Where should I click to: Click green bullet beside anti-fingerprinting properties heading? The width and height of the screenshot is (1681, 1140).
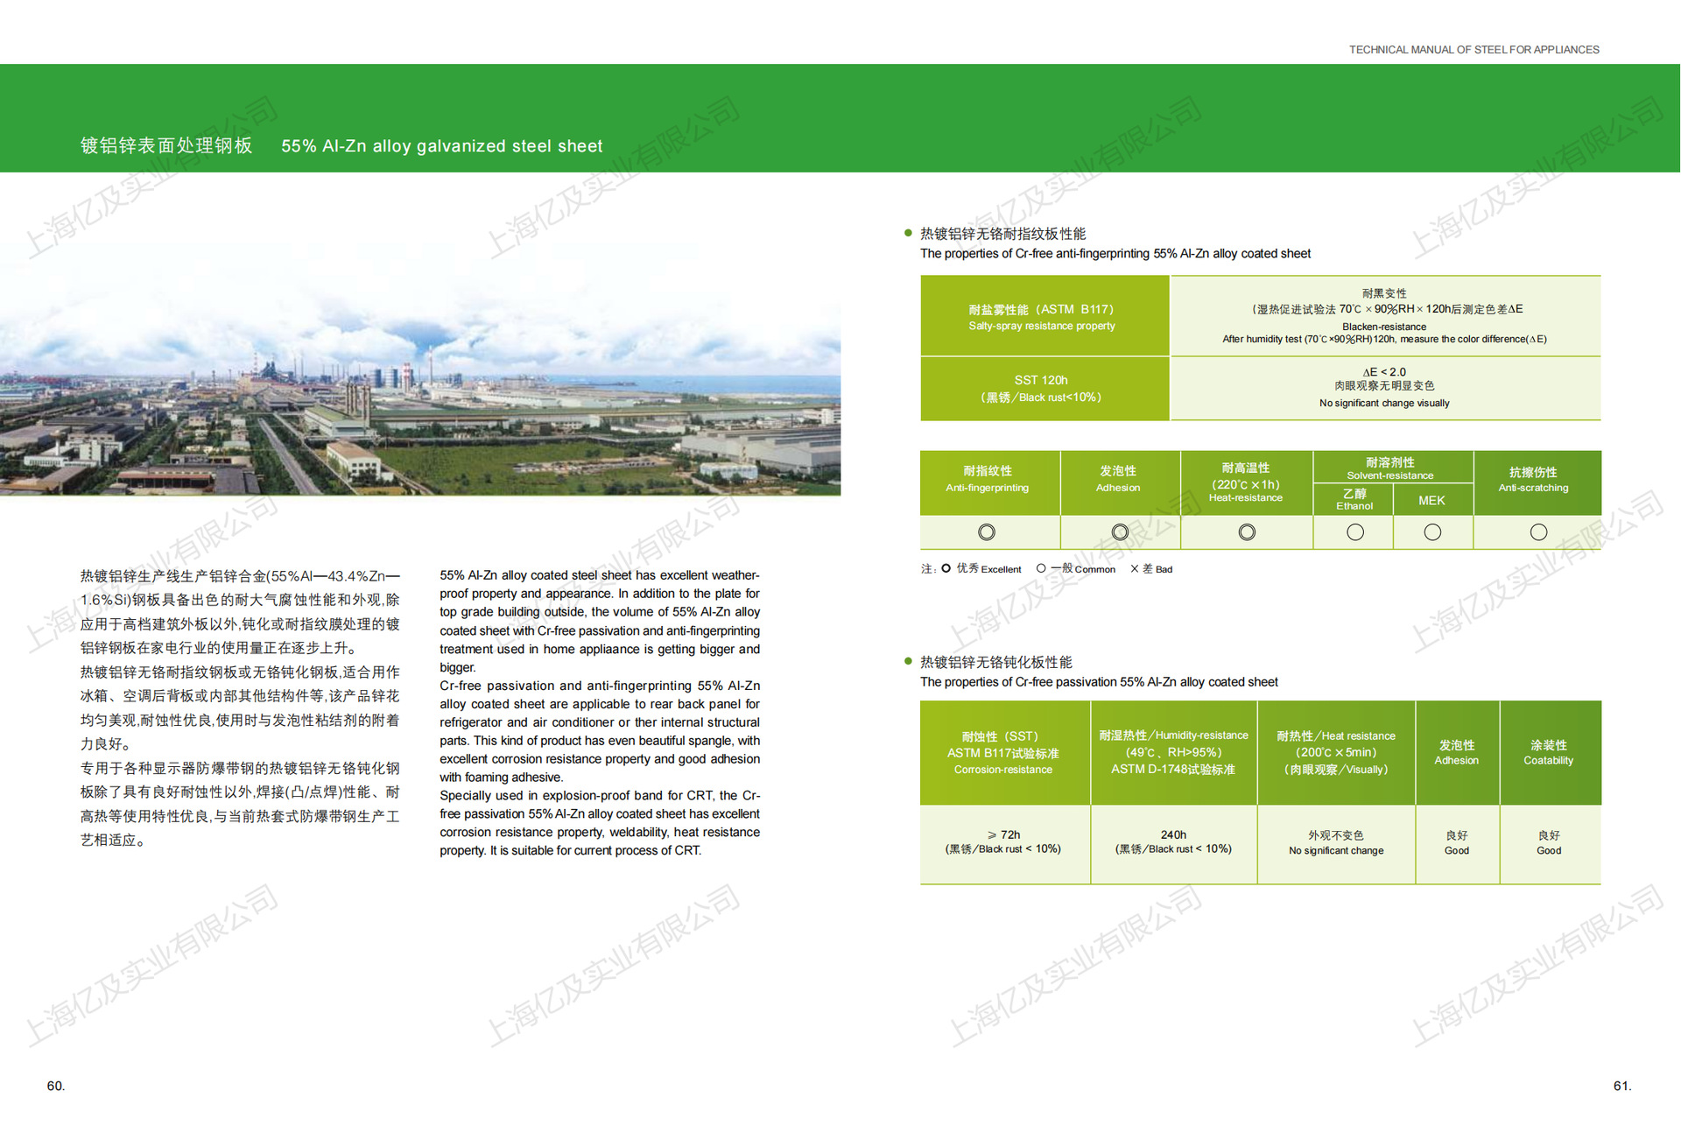coord(908,233)
